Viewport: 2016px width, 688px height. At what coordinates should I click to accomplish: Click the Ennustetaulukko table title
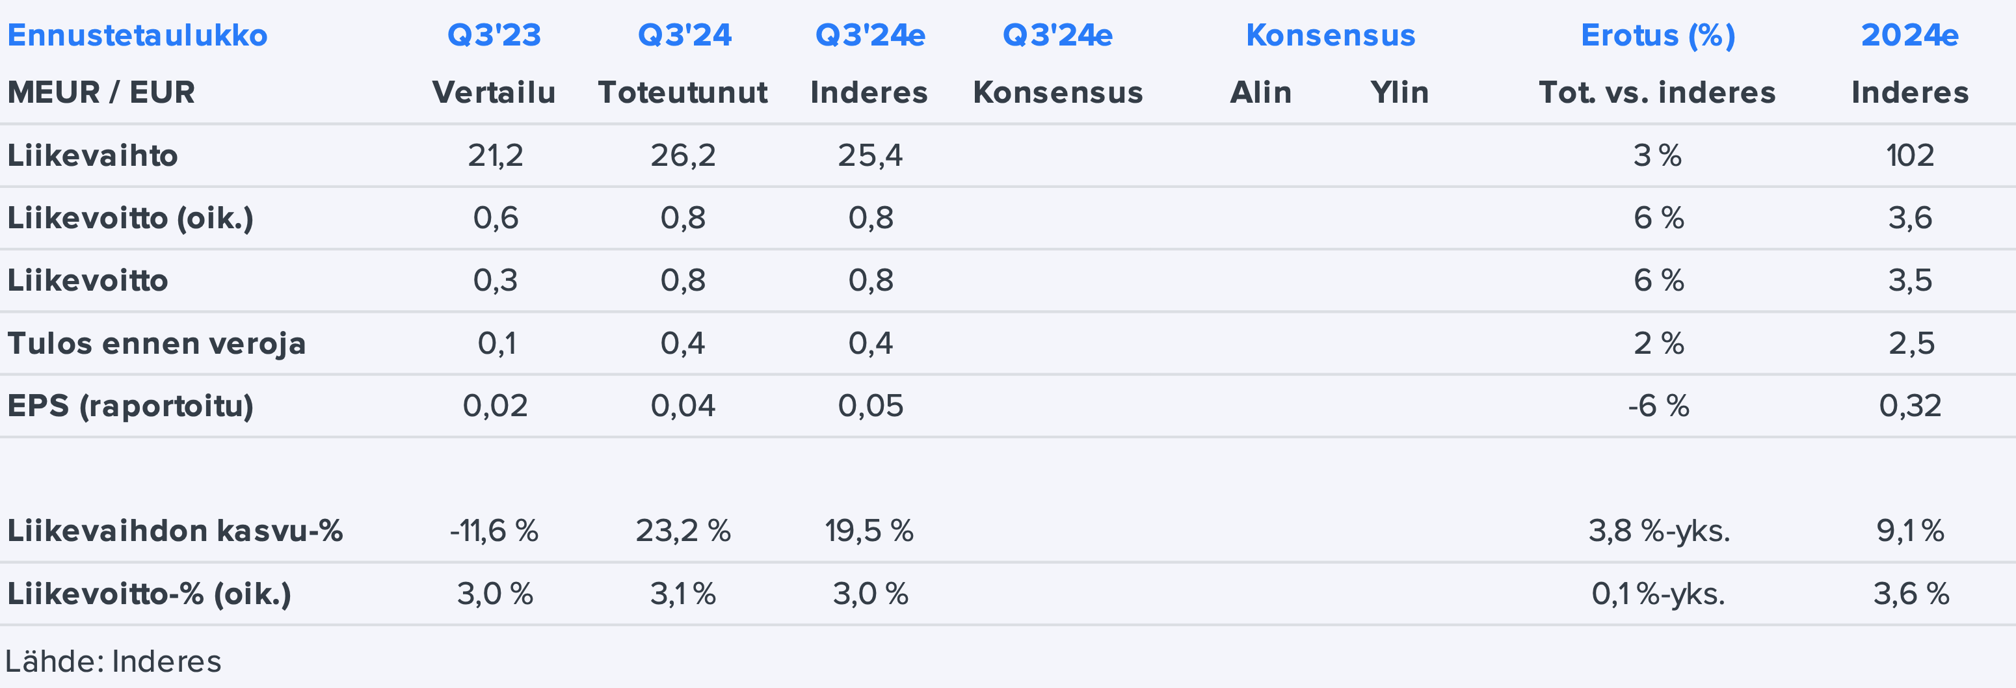[138, 35]
